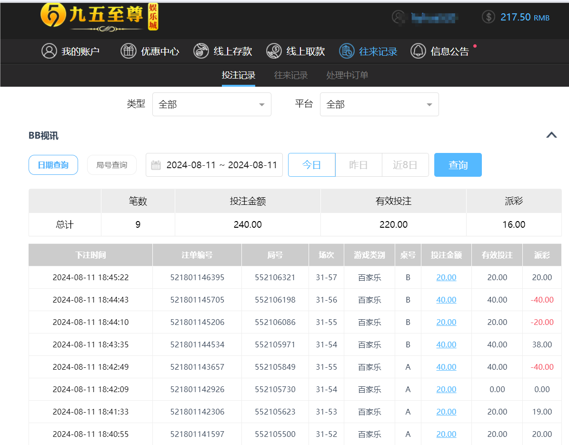569x445 pixels.
Task: Click the user avatar icon in header
Action: point(399,17)
